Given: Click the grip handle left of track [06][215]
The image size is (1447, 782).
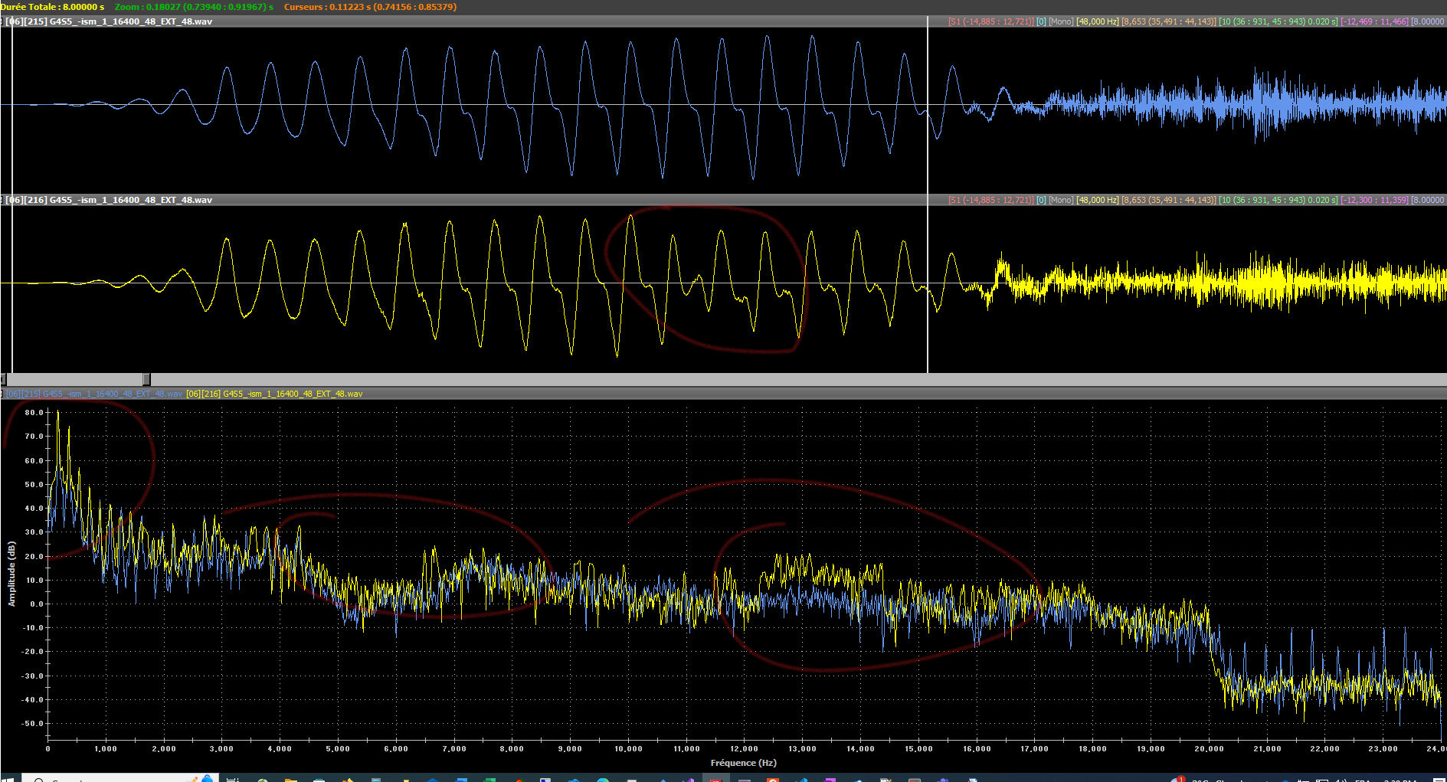Looking at the screenshot, I should [x=2, y=21].
